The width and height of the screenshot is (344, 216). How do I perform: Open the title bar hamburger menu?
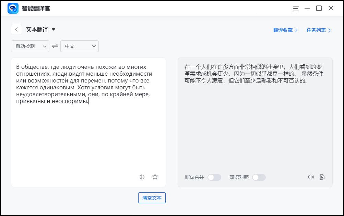pyautogui.click(x=295, y=8)
